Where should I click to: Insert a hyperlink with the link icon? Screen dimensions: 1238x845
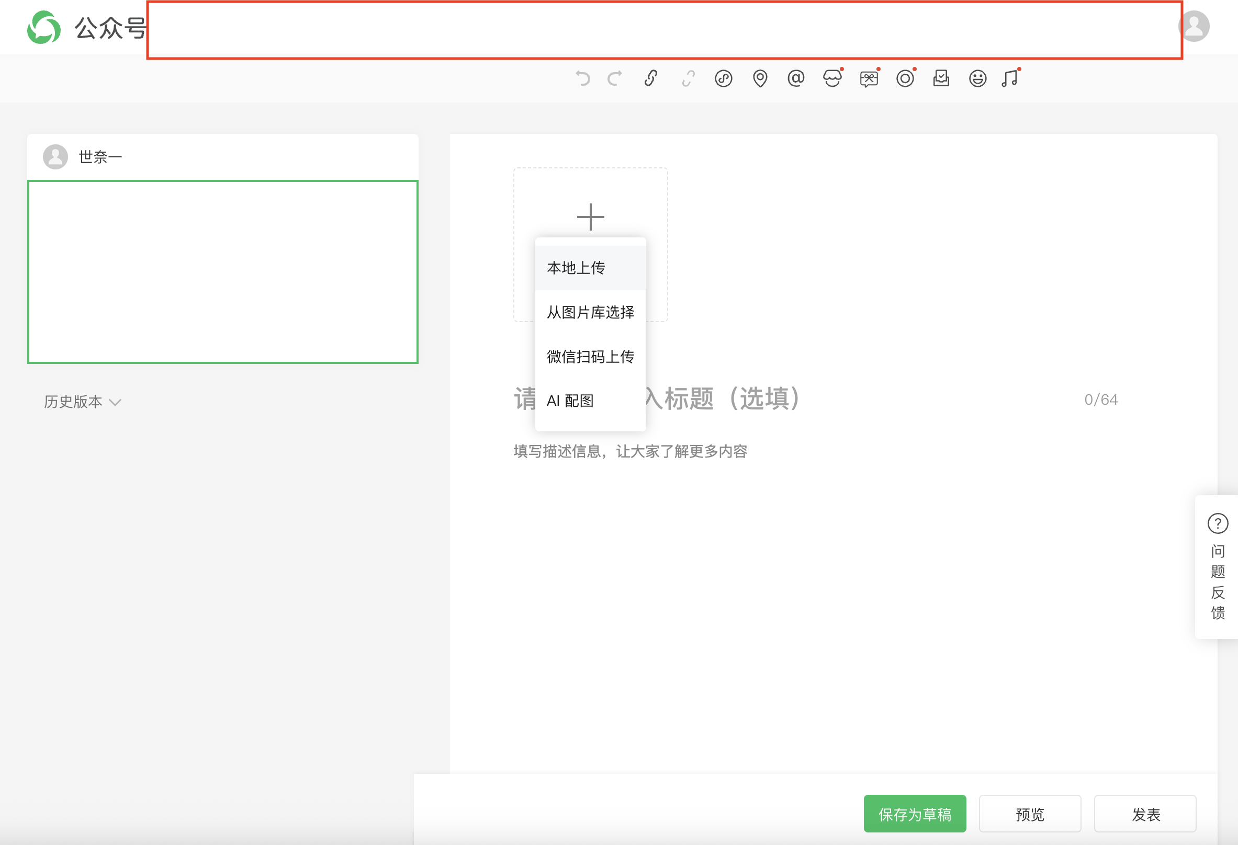click(x=651, y=79)
